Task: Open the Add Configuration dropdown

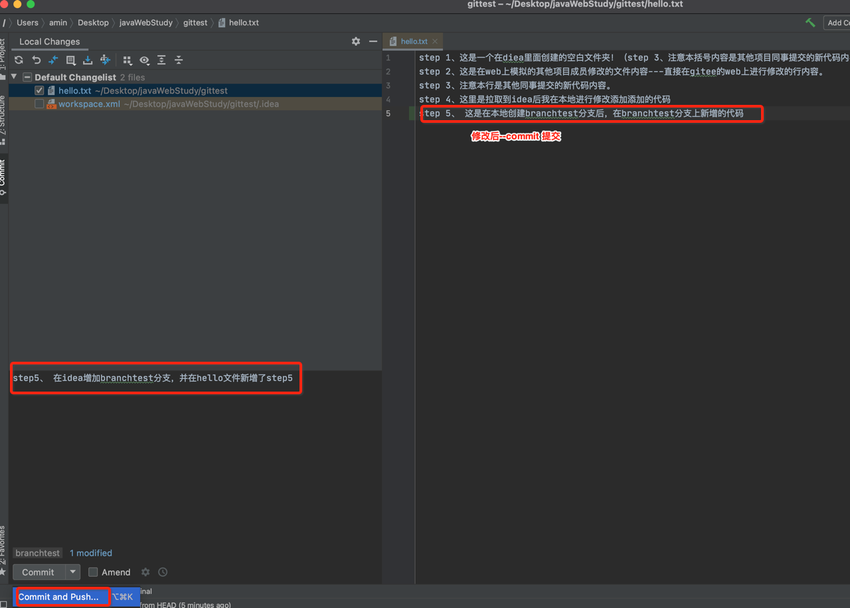Action: [837, 23]
